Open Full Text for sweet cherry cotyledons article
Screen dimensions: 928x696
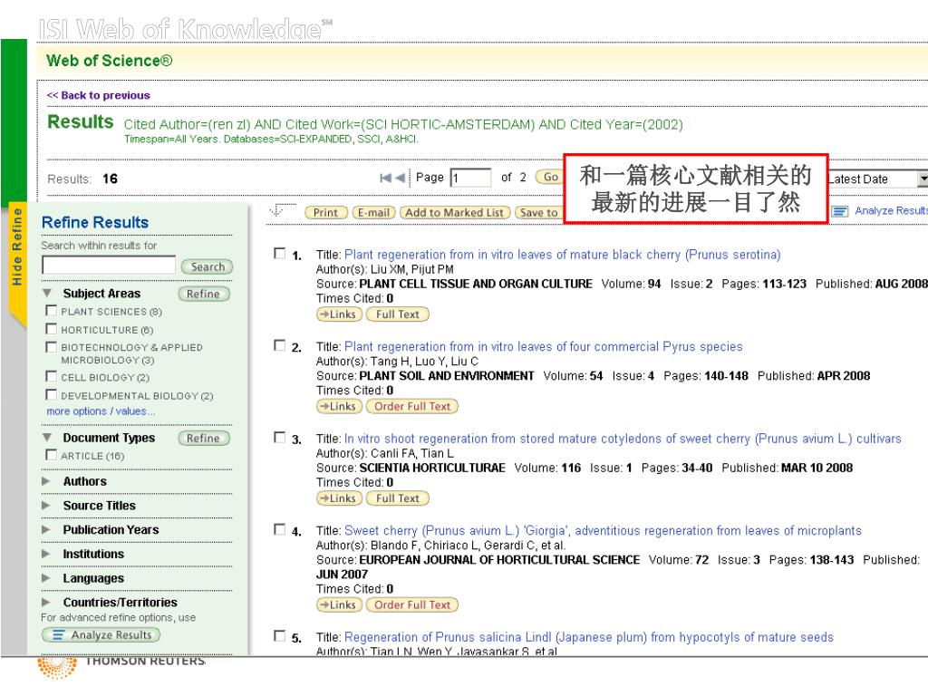coord(397,498)
